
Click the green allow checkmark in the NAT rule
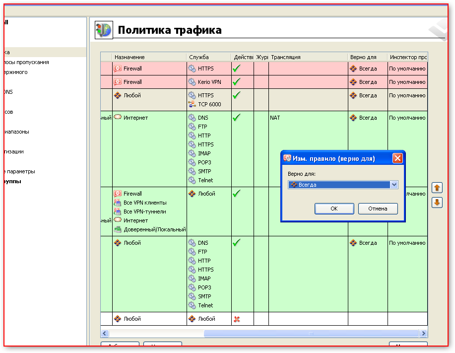click(x=237, y=117)
